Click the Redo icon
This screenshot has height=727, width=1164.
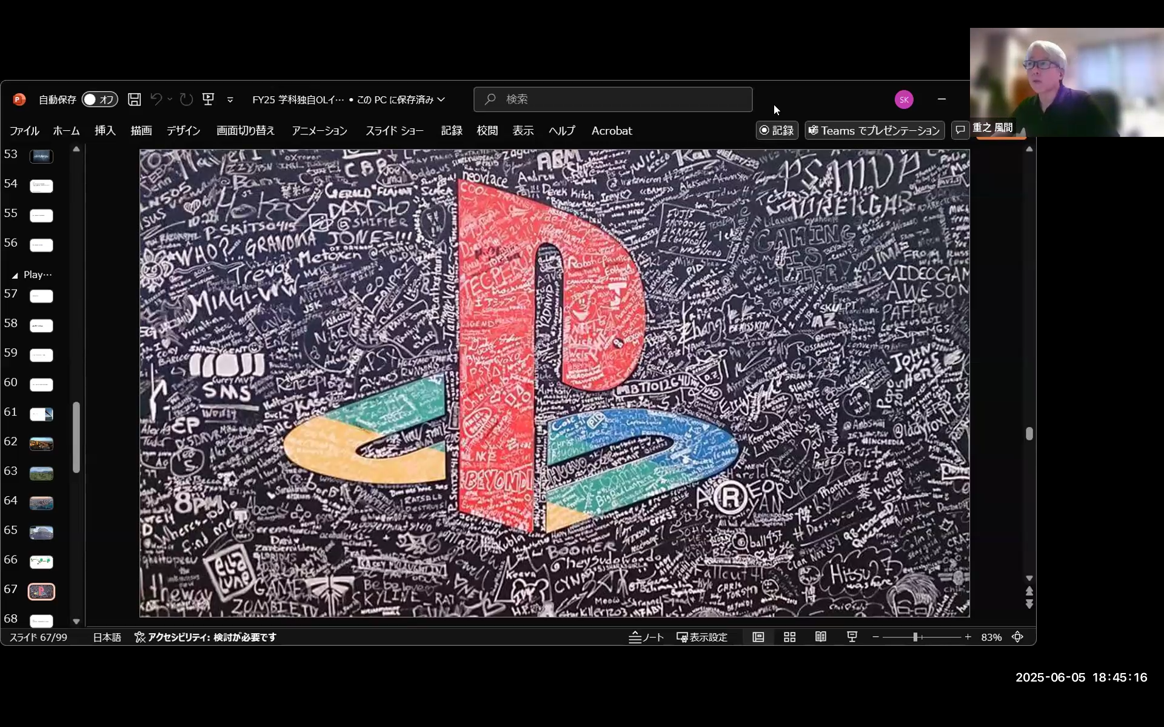point(187,99)
